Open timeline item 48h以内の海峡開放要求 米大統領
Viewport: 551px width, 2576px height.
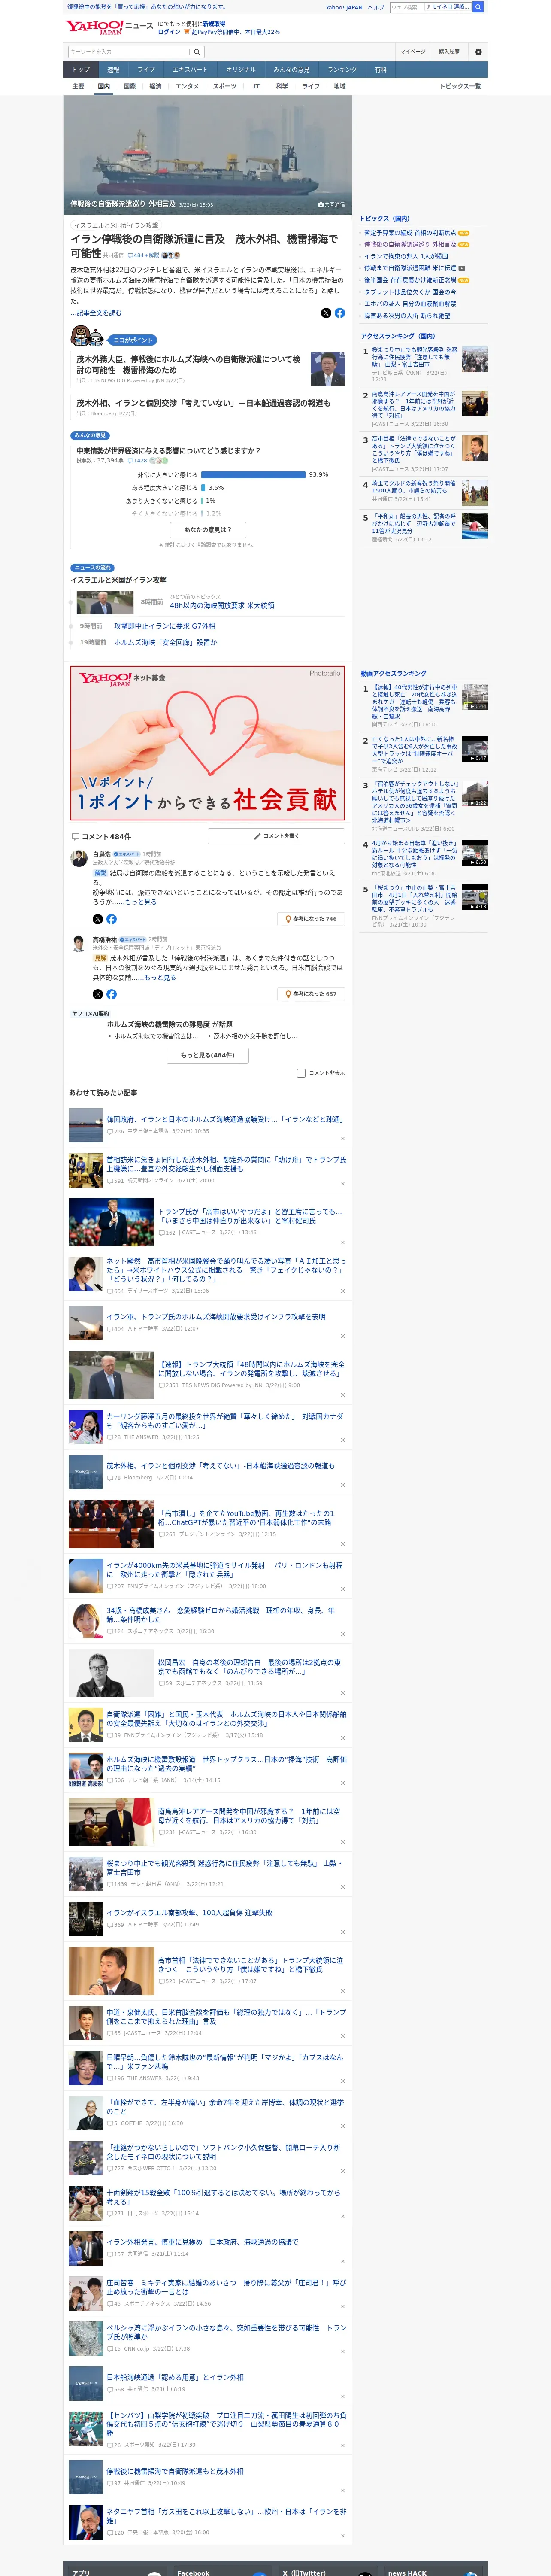pos(221,605)
